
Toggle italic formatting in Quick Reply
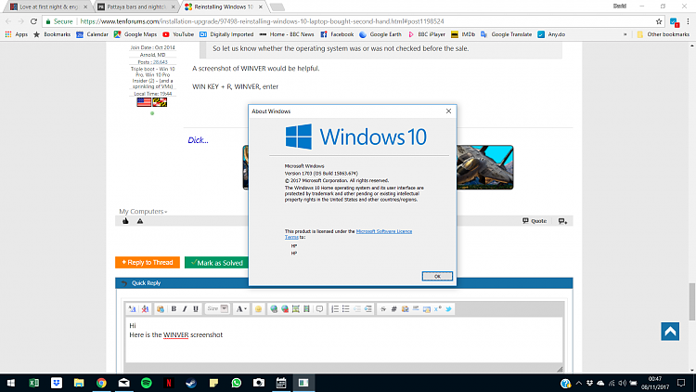pyautogui.click(x=185, y=309)
